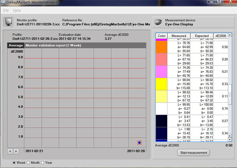The height and width of the screenshot is (168, 237).
Task: Click scroll down arrow at table bottom
Action: (x=230, y=140)
